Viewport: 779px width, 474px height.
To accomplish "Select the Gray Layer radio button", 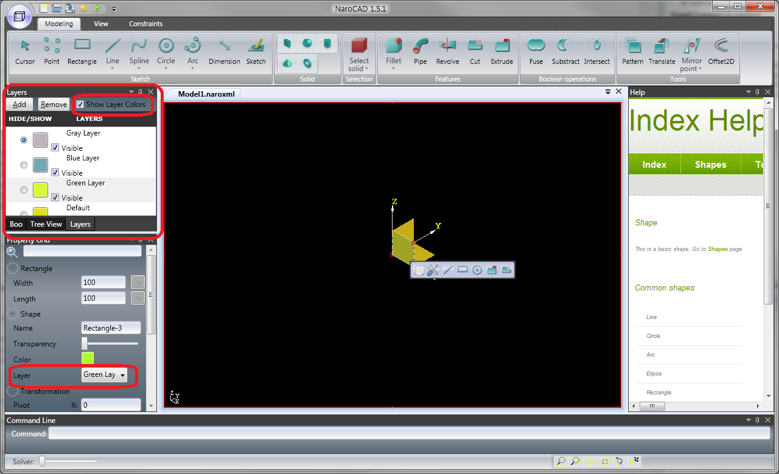I will [x=24, y=140].
